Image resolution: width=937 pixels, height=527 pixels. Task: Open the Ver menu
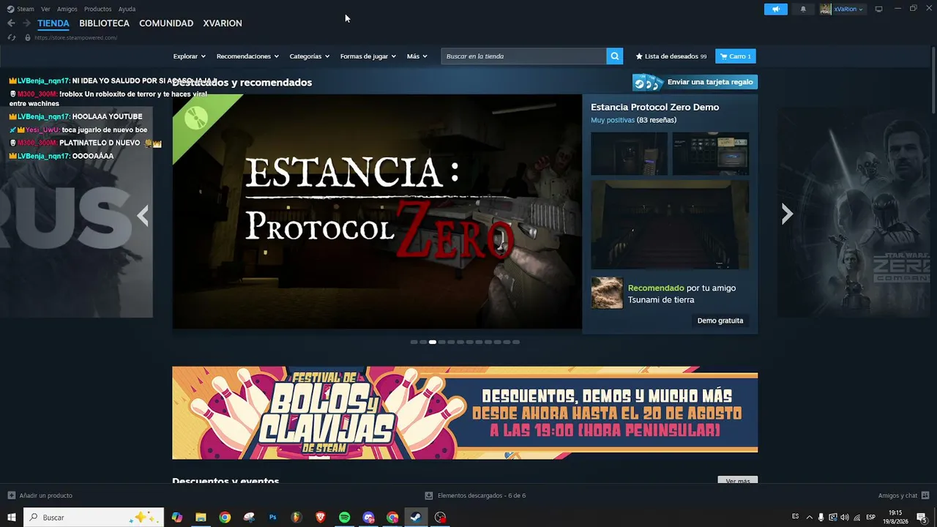[x=45, y=9]
